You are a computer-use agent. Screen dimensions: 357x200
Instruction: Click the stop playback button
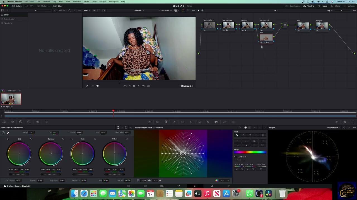pos(134,86)
